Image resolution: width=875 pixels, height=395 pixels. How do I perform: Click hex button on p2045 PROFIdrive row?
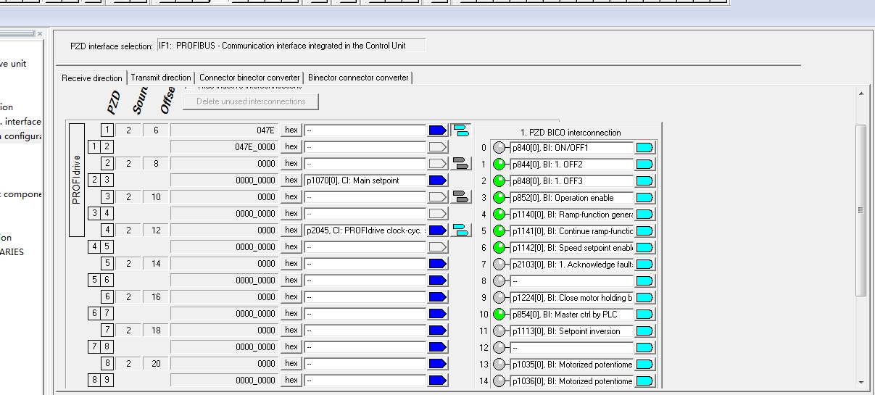(x=291, y=230)
